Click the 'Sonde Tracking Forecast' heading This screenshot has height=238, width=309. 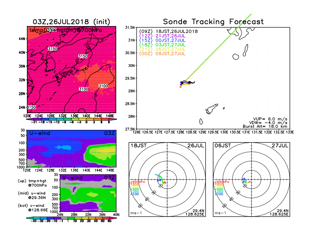coord(213,22)
